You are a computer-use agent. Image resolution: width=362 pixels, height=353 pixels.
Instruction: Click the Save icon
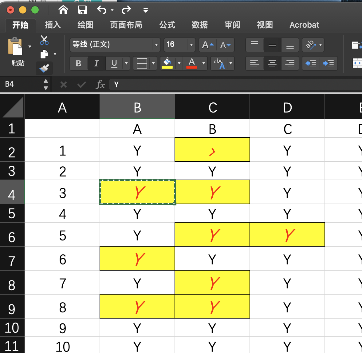click(x=82, y=10)
